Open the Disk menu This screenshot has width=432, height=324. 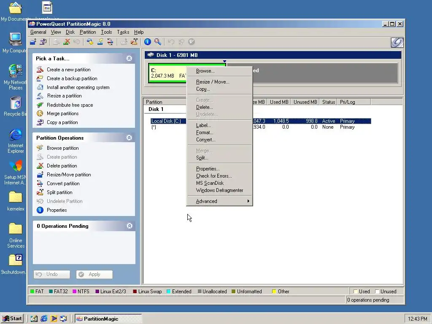point(70,32)
